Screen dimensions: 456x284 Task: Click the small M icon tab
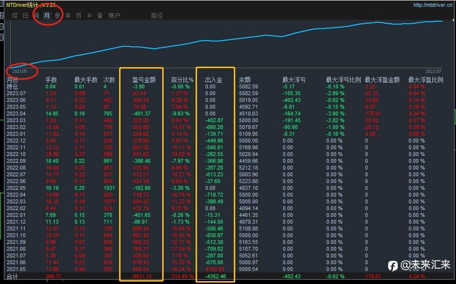click(x=90, y=15)
